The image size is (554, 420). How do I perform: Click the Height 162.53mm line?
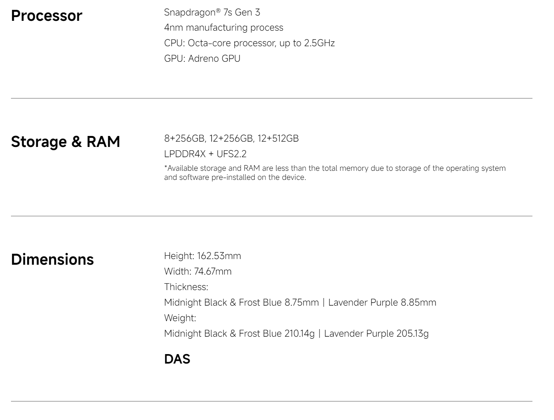tap(202, 256)
